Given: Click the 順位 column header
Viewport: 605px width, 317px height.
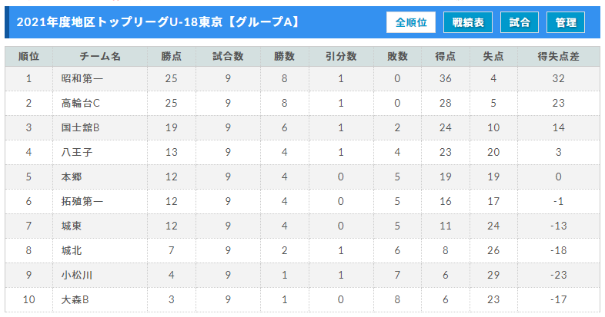Looking at the screenshot, I should 29,57.
